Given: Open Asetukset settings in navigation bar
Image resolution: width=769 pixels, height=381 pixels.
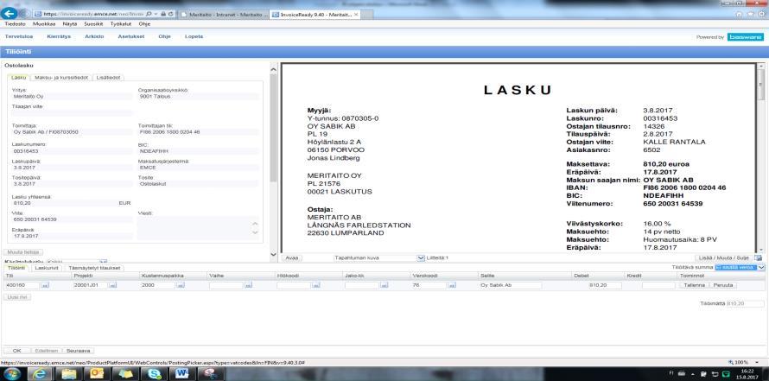Looking at the screenshot, I should tap(131, 37).
